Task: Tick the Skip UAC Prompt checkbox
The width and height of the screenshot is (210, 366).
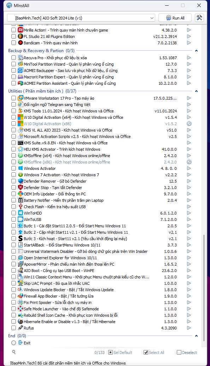Action: click(13, 283)
